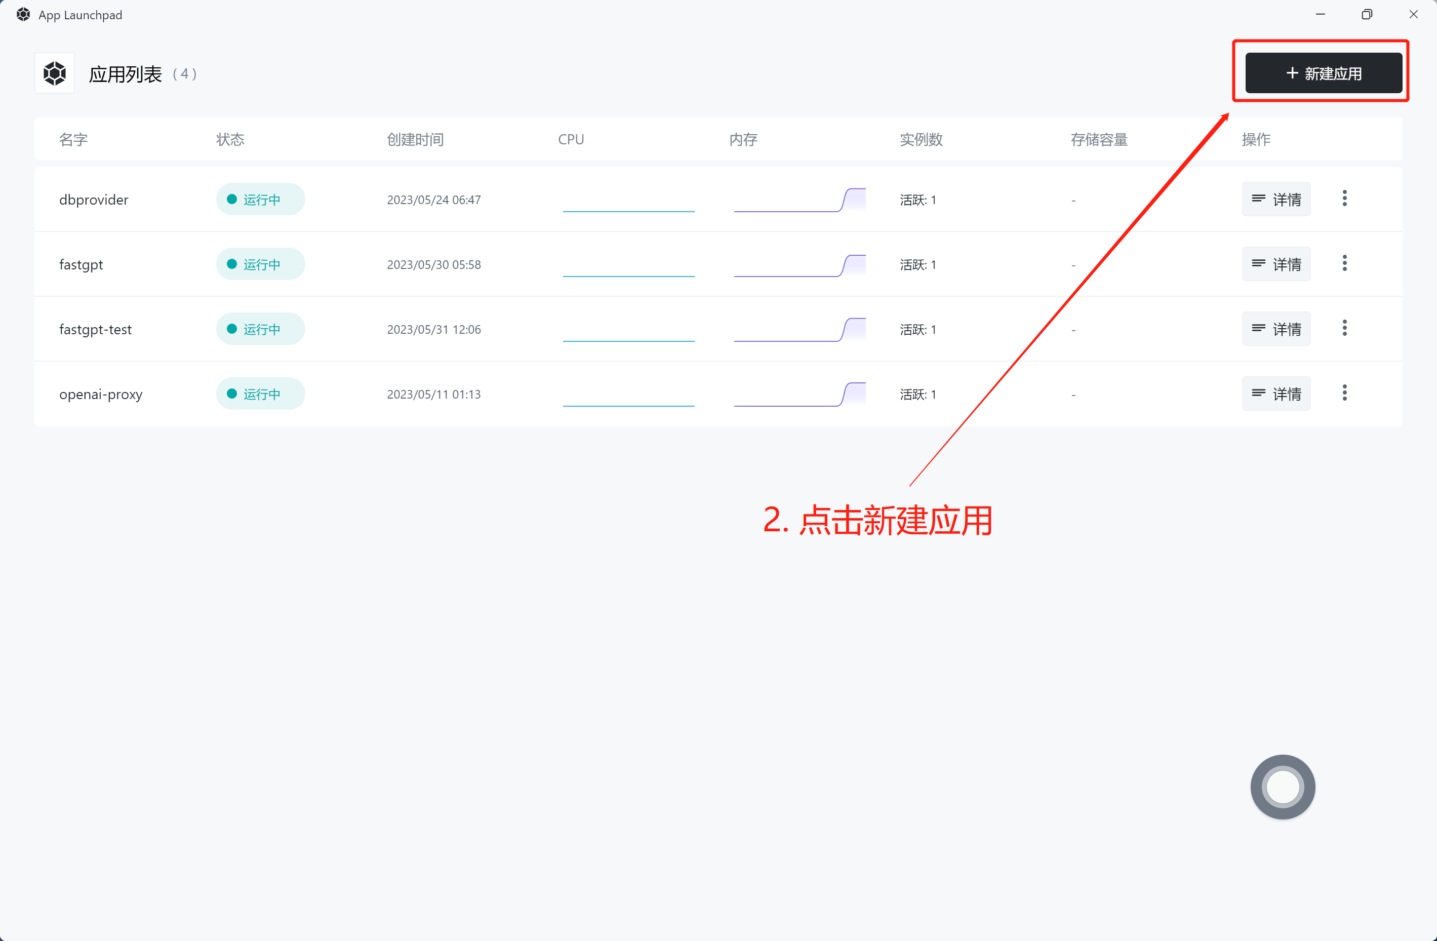The image size is (1437, 941).
Task: Click the date 2023/05/30 05:58
Action: tap(433, 264)
